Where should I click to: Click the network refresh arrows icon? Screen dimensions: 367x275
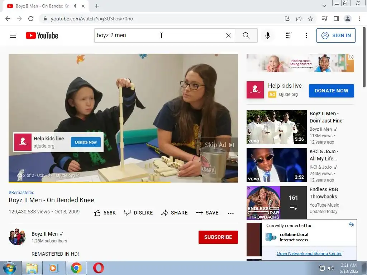coord(351,225)
